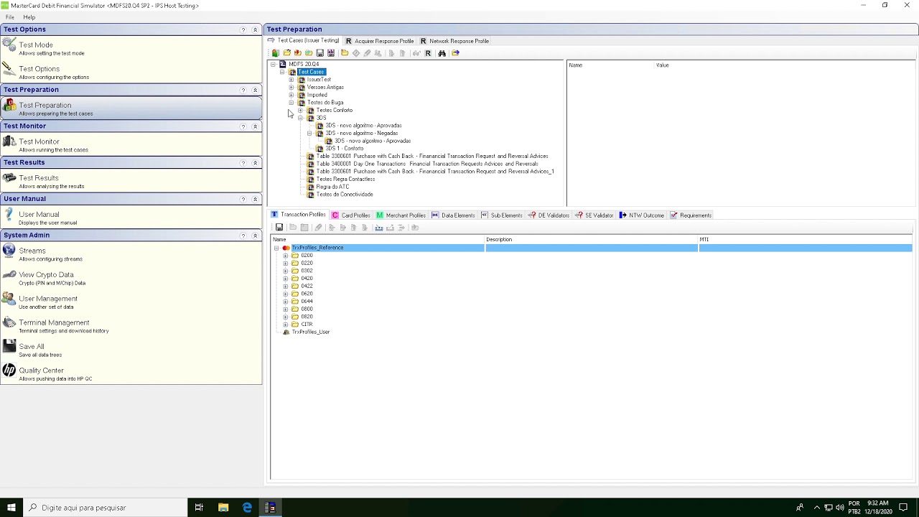Switch to Acquirer Response Profile tab

point(380,41)
